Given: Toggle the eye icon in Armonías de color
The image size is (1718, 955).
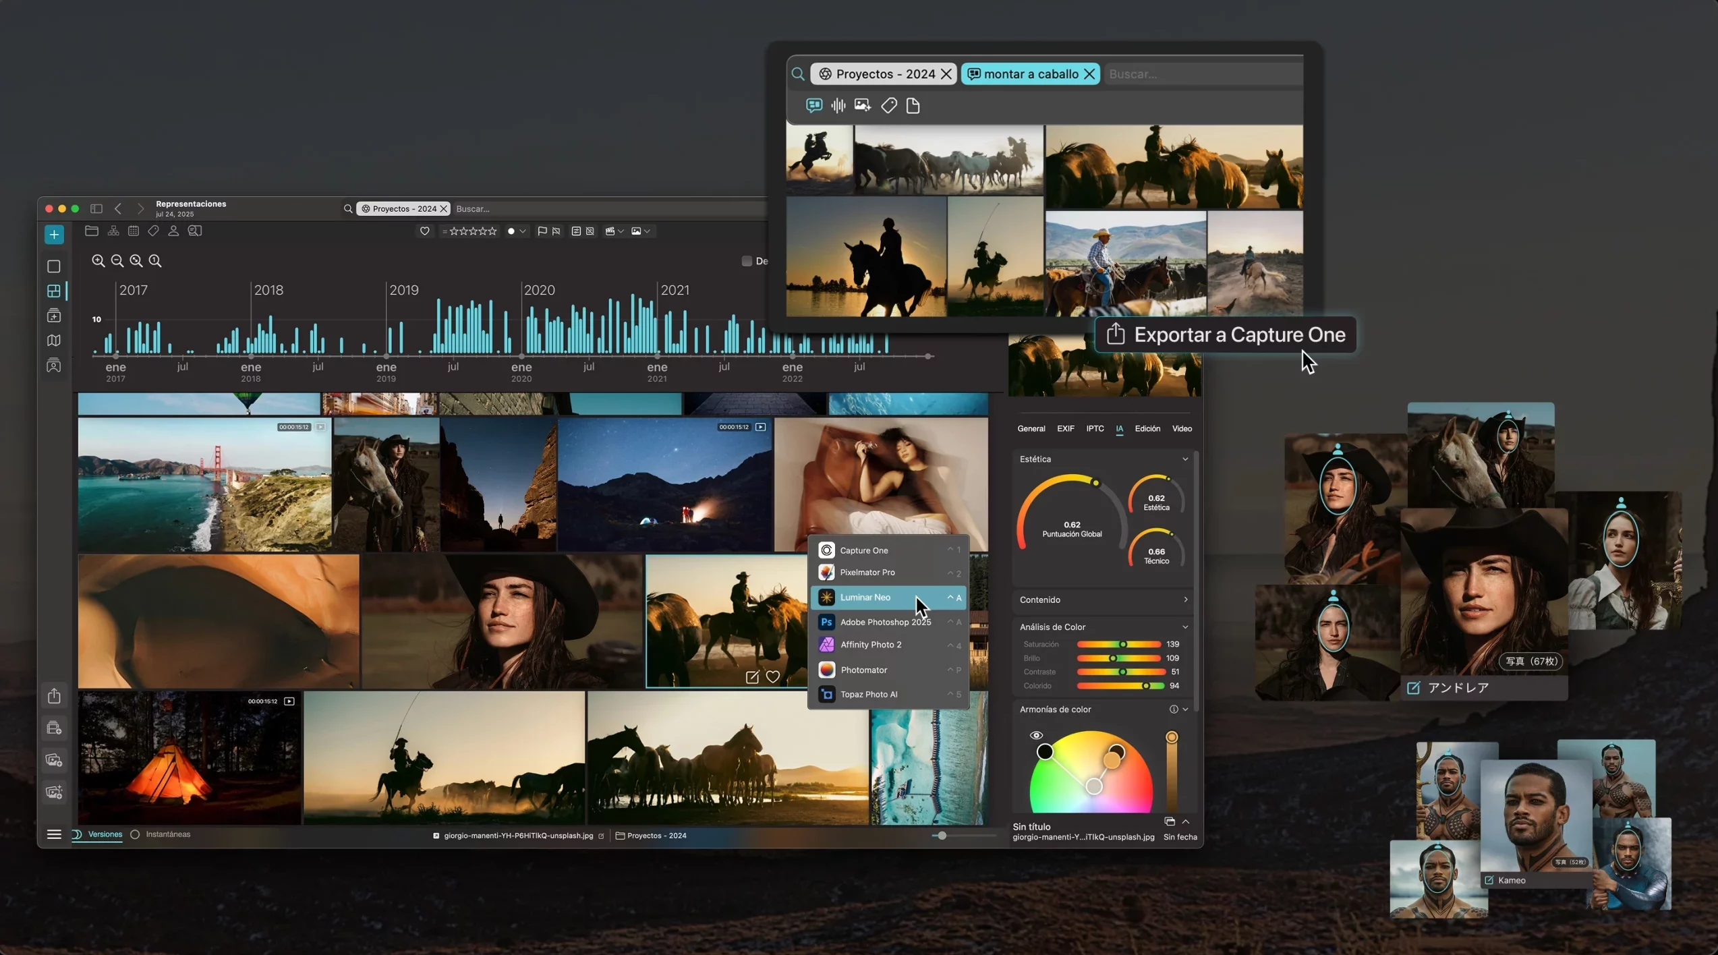Looking at the screenshot, I should coord(1036,735).
